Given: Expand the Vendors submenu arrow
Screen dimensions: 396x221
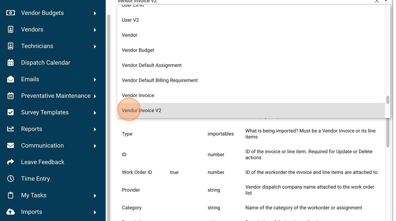Looking at the screenshot, I should pos(95,30).
